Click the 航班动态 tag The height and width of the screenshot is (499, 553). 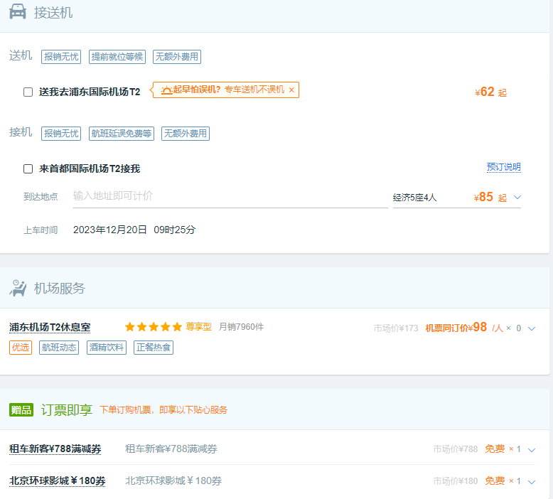coord(59,348)
